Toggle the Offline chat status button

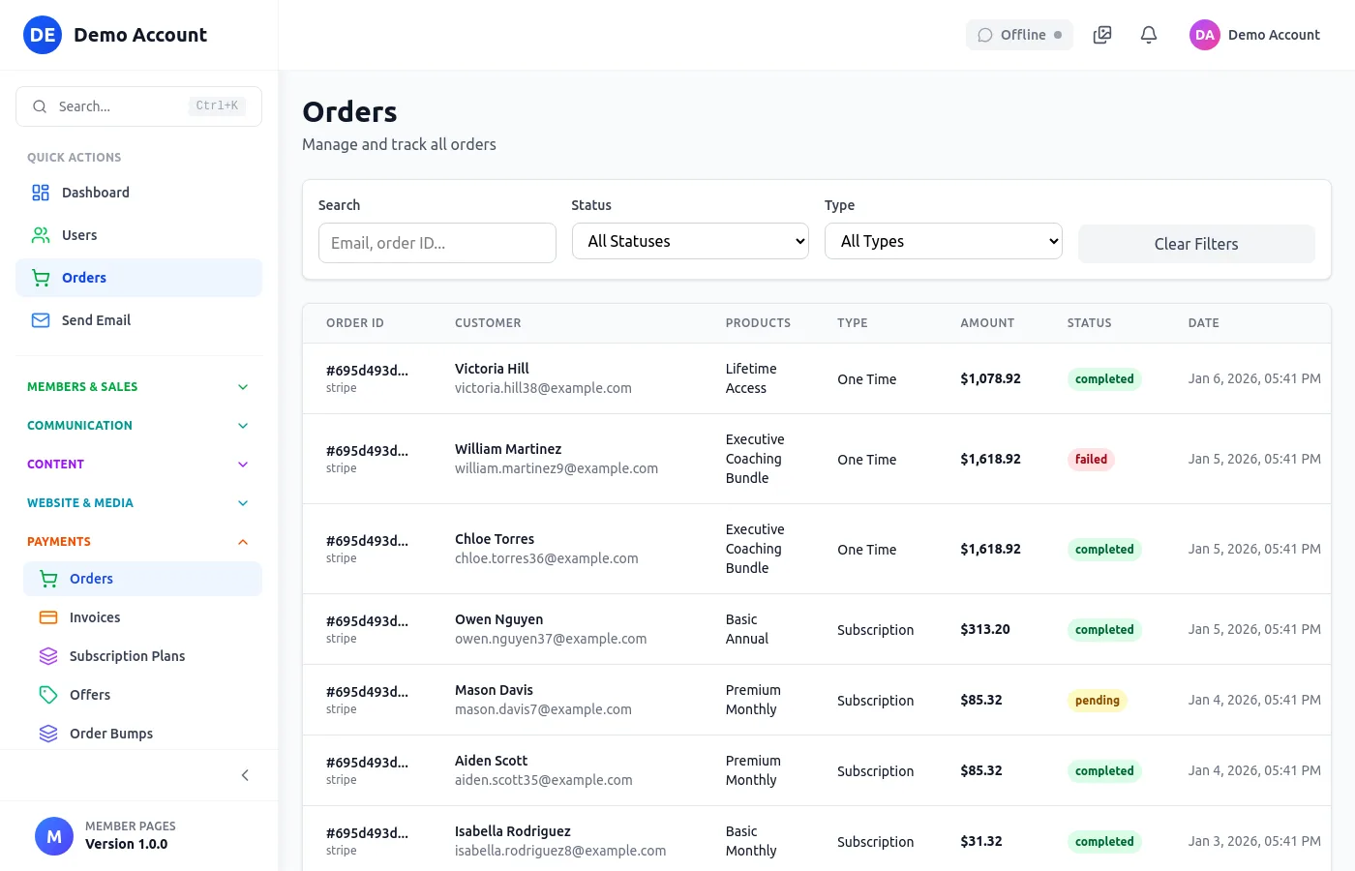pos(1019,35)
